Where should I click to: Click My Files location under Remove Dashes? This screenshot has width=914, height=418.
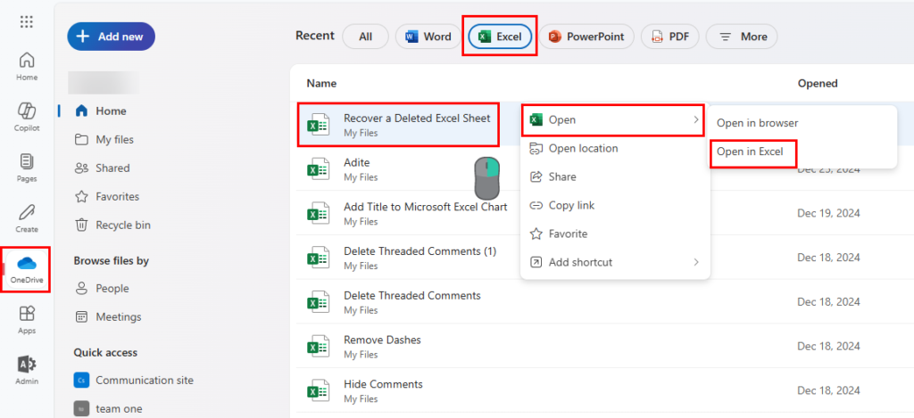[x=361, y=355]
